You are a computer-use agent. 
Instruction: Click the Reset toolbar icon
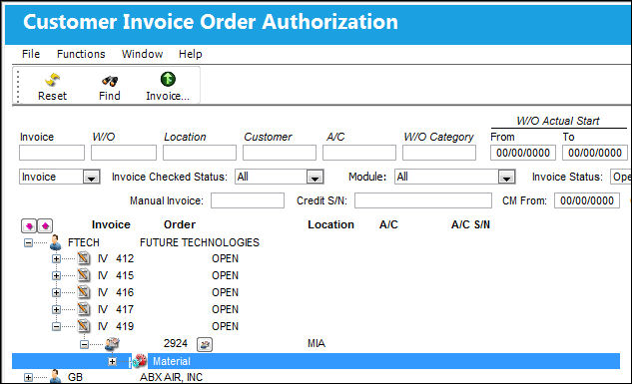click(52, 80)
